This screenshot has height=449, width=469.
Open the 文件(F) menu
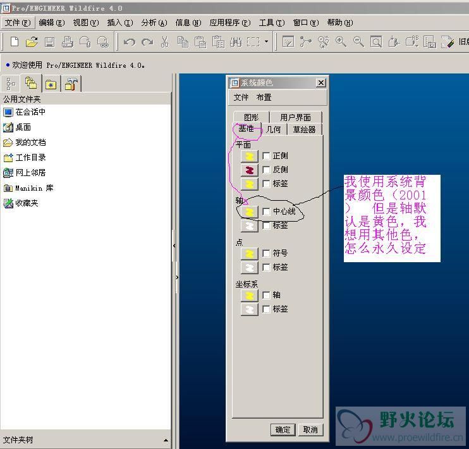point(18,22)
